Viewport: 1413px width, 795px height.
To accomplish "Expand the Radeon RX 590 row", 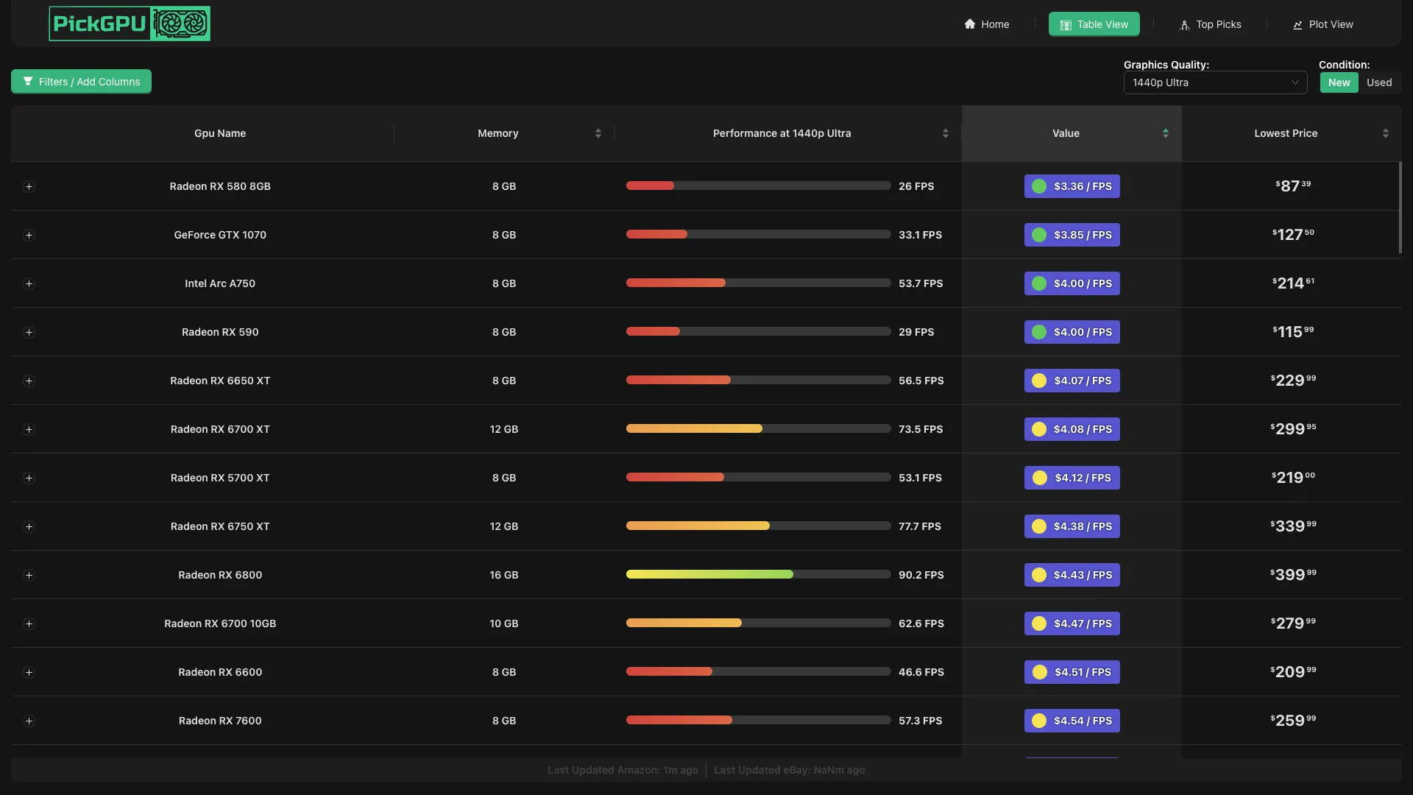I will click(x=29, y=332).
